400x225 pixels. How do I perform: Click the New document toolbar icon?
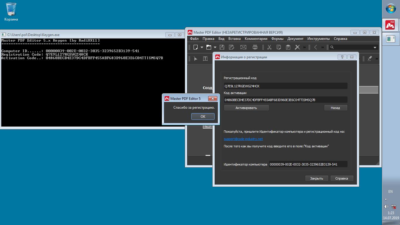click(196, 47)
